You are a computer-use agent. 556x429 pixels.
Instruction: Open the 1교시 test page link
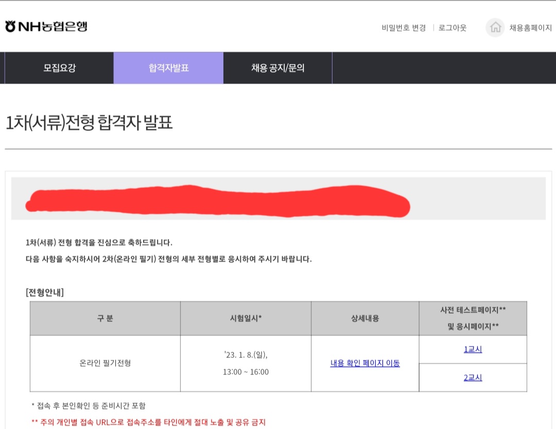(472, 349)
